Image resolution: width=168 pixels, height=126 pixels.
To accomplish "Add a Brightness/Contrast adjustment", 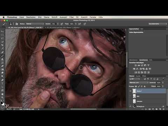I will point(135,65).
